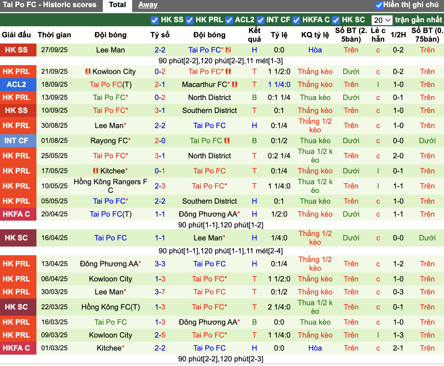The height and width of the screenshot is (366, 444).
Task: Toggle the ACL2 competition checkbox
Action: click(229, 20)
